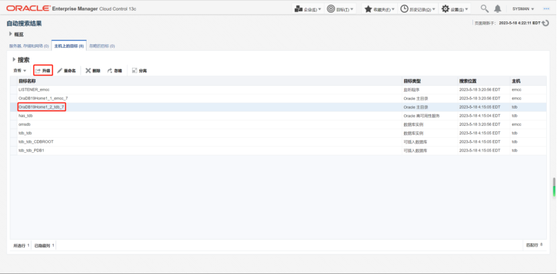Open the notifications bell

click(x=498, y=9)
